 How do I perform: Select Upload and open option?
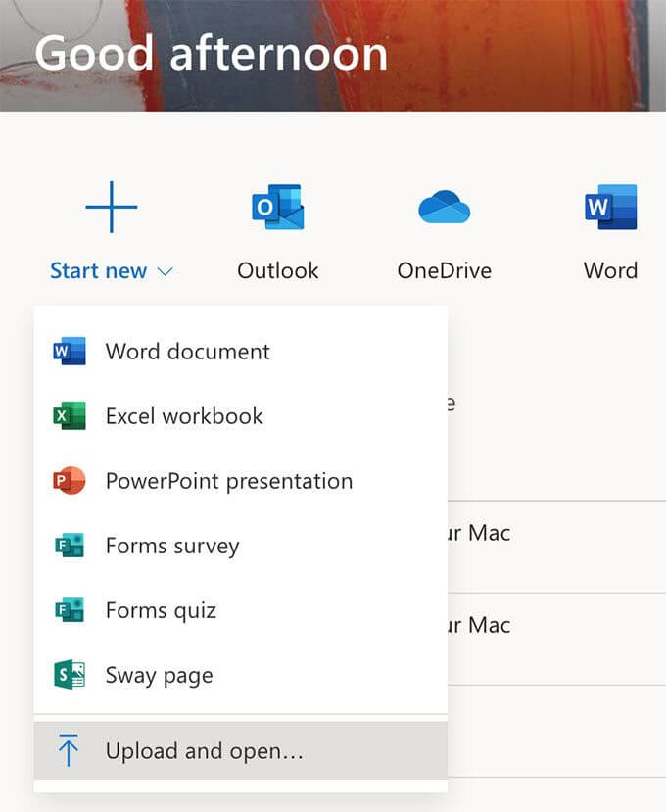241,750
